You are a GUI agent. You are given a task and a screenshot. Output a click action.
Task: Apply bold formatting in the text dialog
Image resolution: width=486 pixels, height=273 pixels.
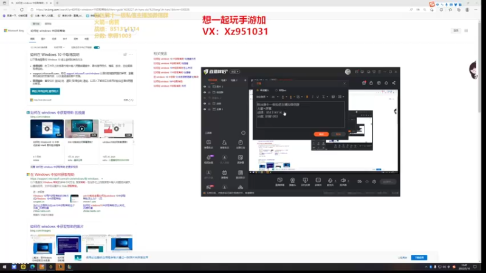[307, 97]
